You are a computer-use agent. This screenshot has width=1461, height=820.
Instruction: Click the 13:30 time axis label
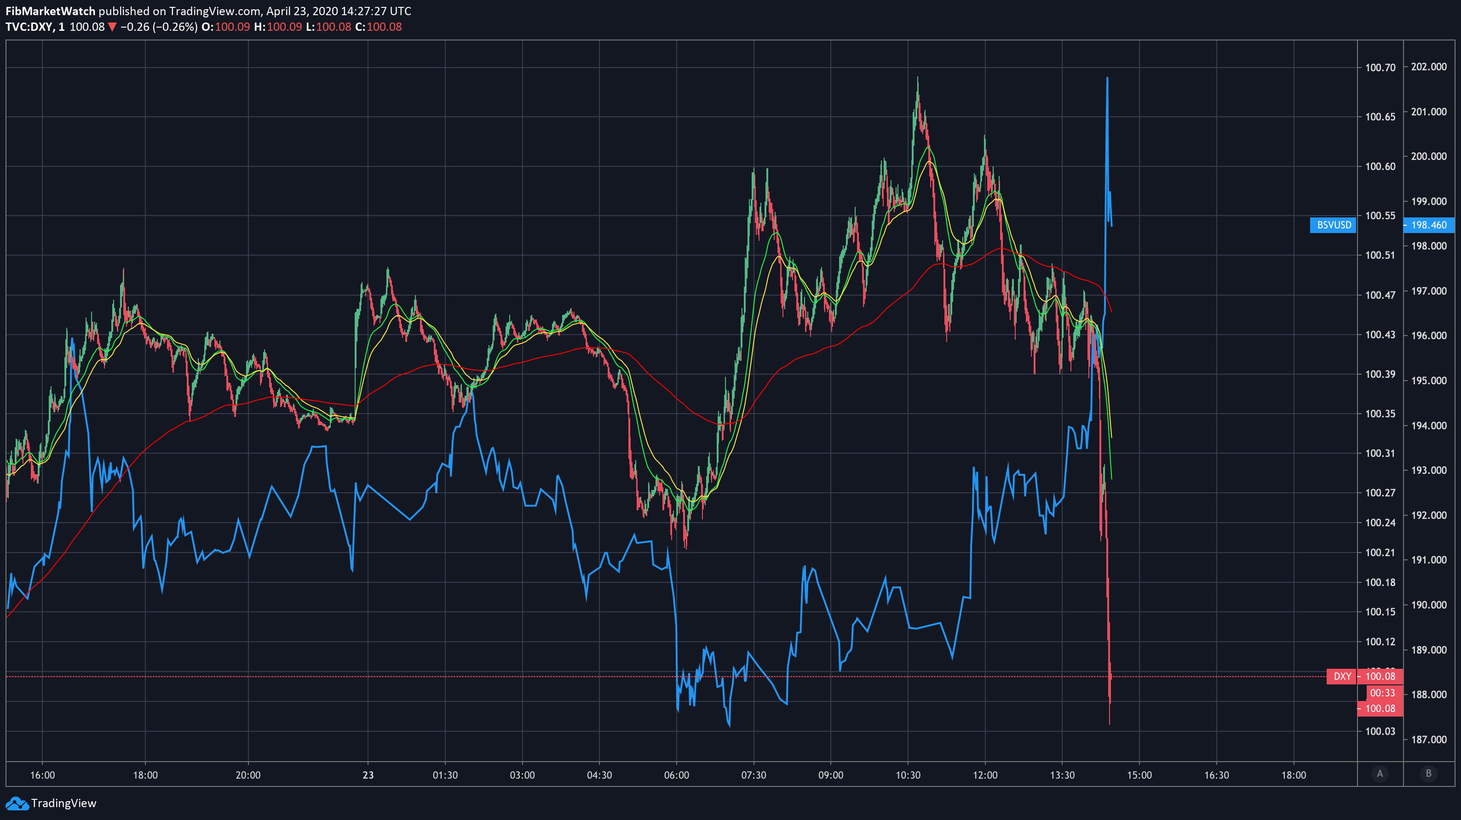tap(1062, 774)
